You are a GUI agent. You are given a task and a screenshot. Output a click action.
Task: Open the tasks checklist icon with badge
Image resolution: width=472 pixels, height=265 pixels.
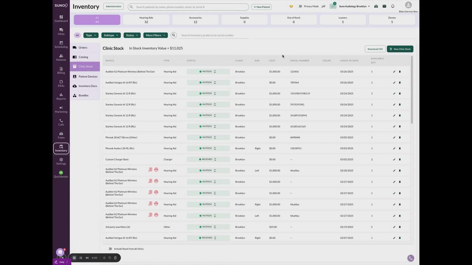(333, 6)
